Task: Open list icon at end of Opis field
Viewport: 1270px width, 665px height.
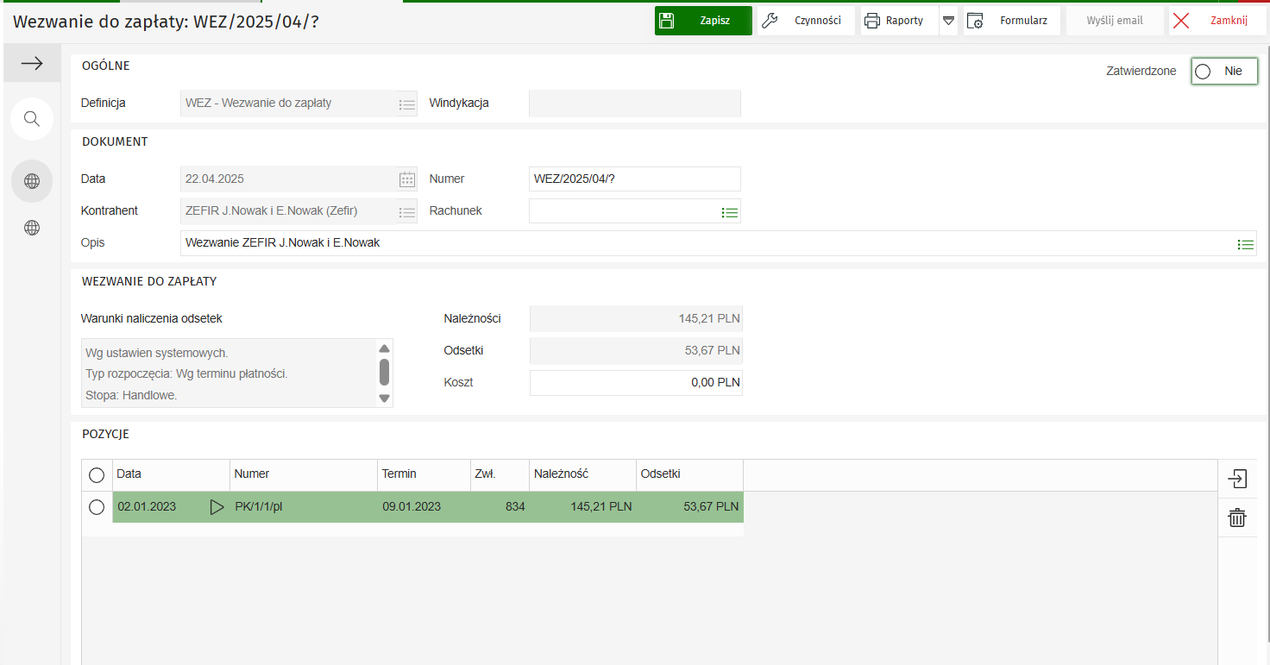Action: [1245, 244]
